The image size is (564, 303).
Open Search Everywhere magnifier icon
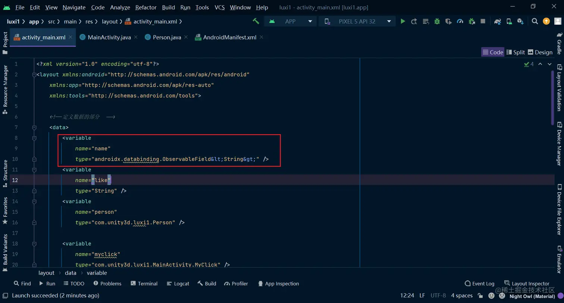click(x=535, y=21)
